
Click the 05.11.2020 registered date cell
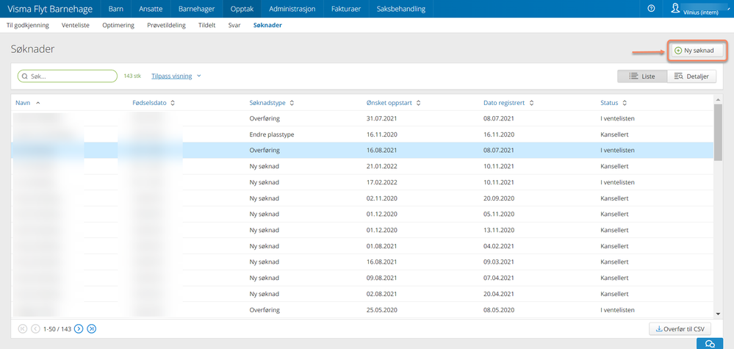[x=499, y=215]
